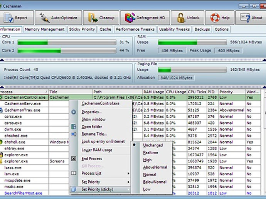
Task: Sort by the Process column header
Action: (24, 92)
